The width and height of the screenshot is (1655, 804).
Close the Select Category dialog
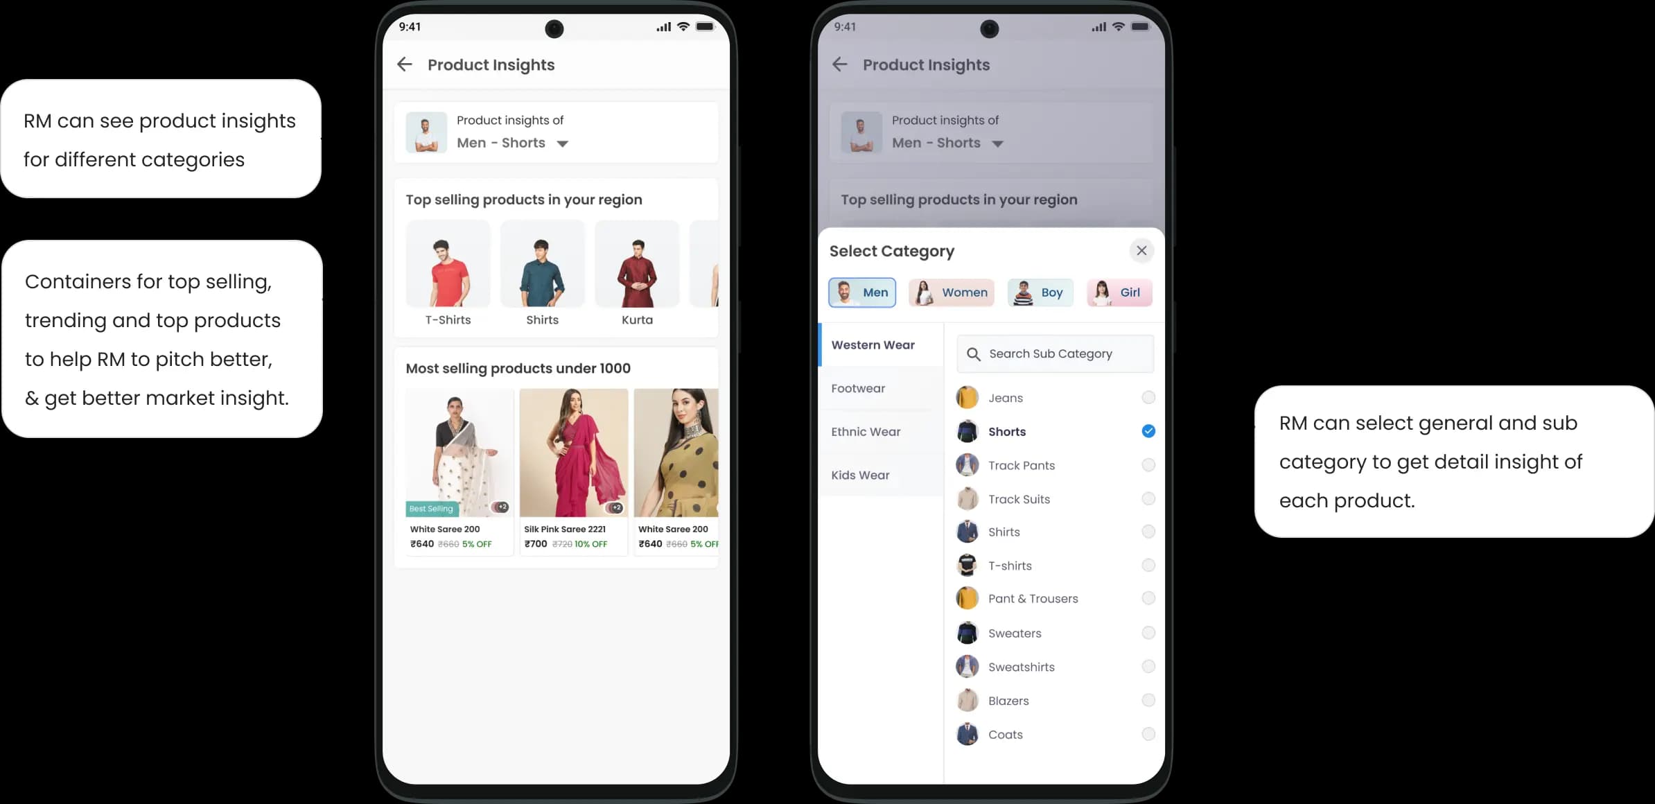coord(1141,250)
